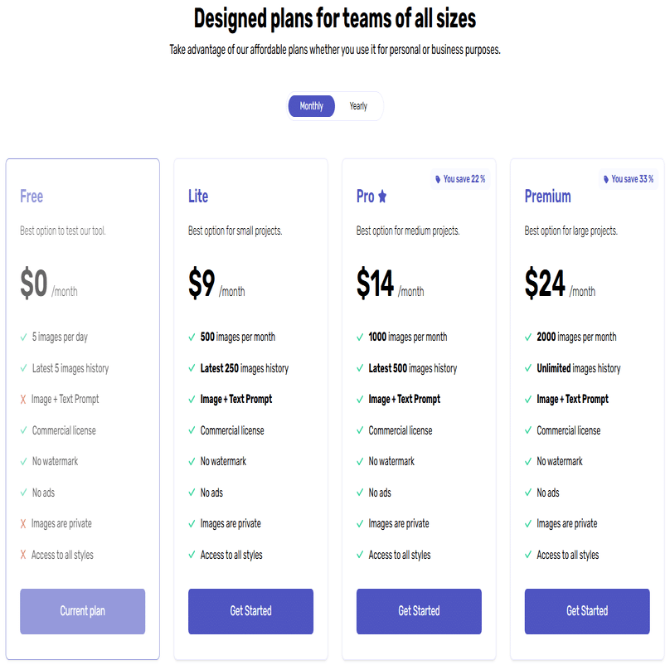Click checkmark next to 500 images per month
The width and height of the screenshot is (670, 670).
point(192,337)
